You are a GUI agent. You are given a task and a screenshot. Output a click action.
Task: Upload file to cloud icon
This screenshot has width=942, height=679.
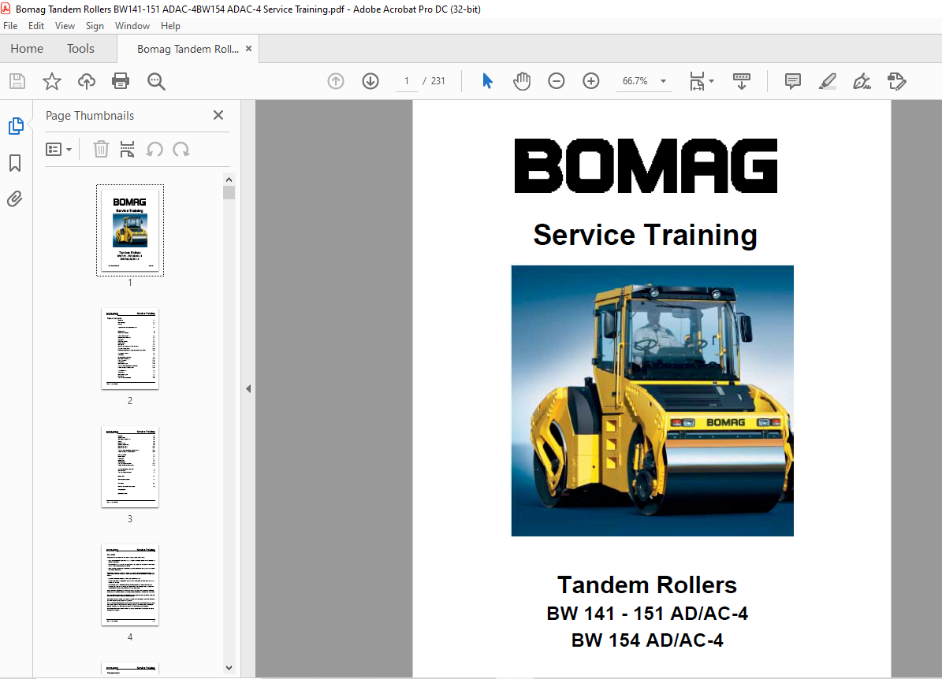pos(87,81)
